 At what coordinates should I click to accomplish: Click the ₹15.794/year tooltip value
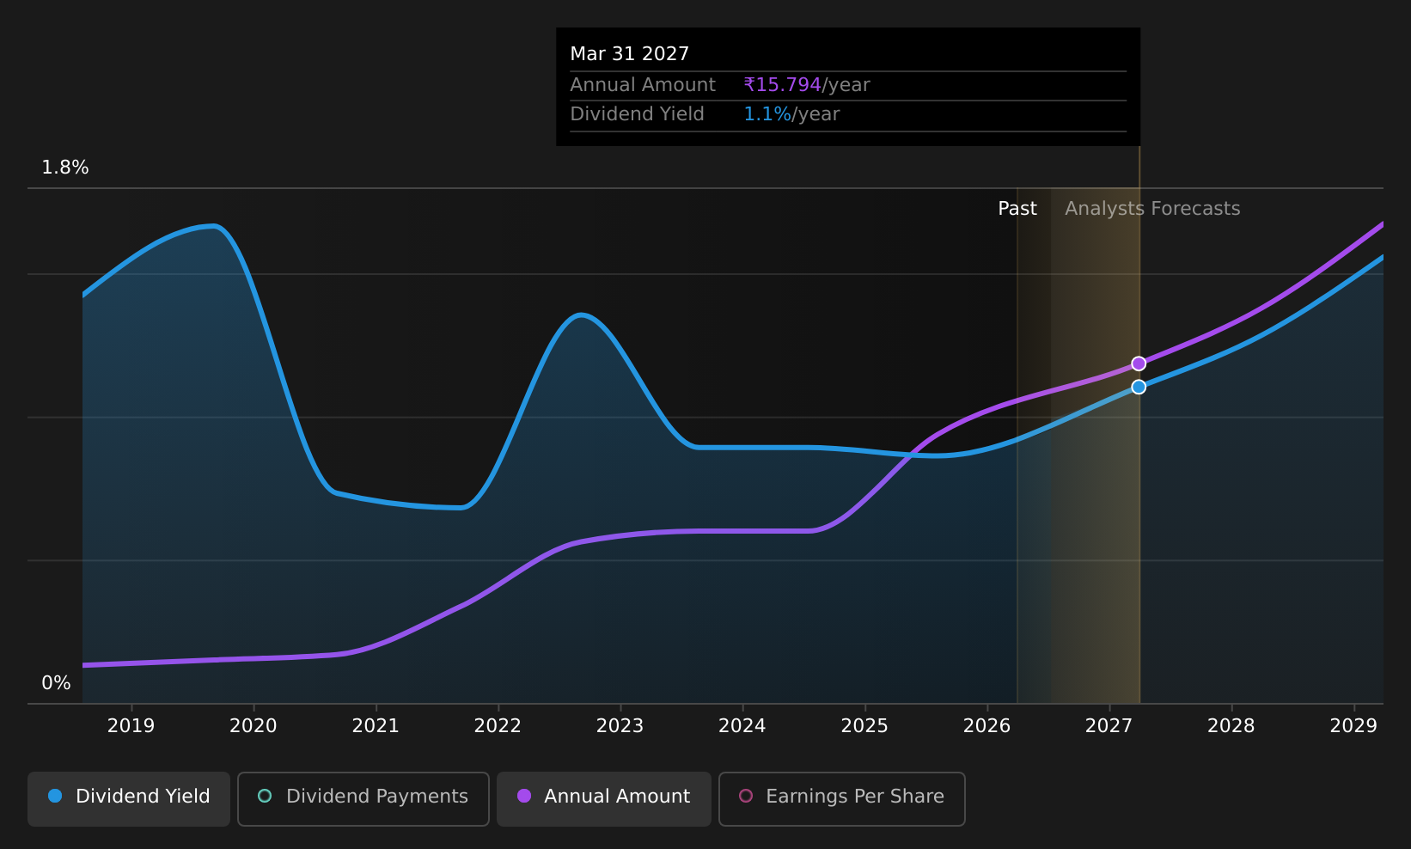tap(807, 85)
